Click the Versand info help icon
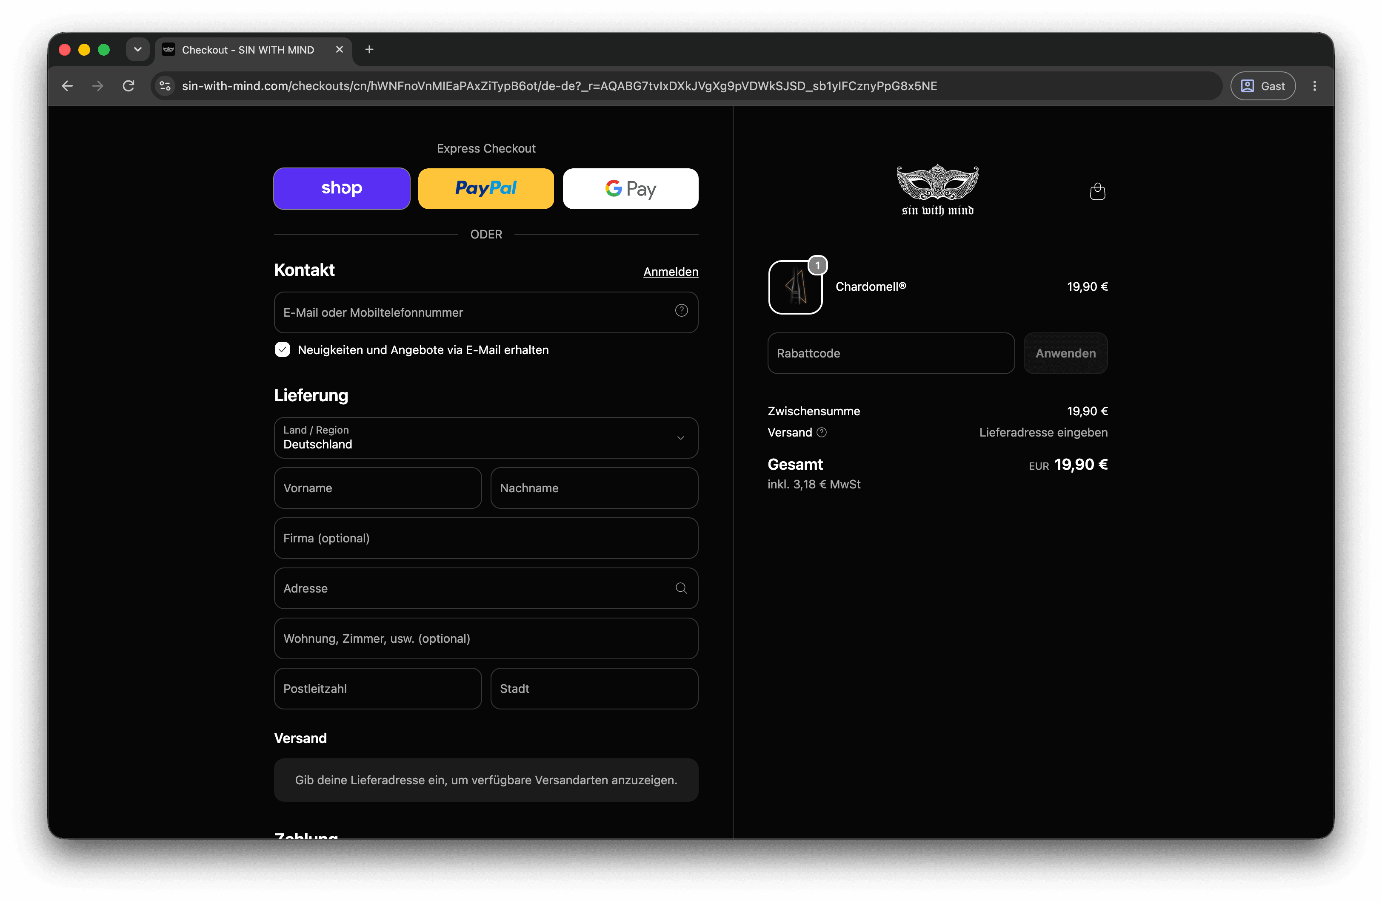The image size is (1382, 902). (x=822, y=432)
